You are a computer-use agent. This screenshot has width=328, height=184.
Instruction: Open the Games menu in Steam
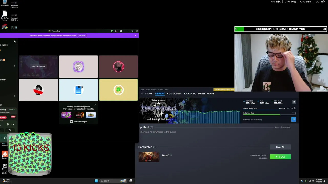click(x=161, y=90)
